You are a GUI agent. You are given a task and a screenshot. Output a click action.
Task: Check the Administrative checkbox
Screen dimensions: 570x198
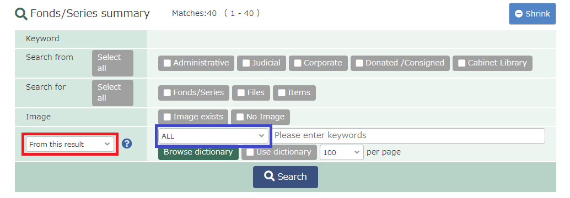167,63
